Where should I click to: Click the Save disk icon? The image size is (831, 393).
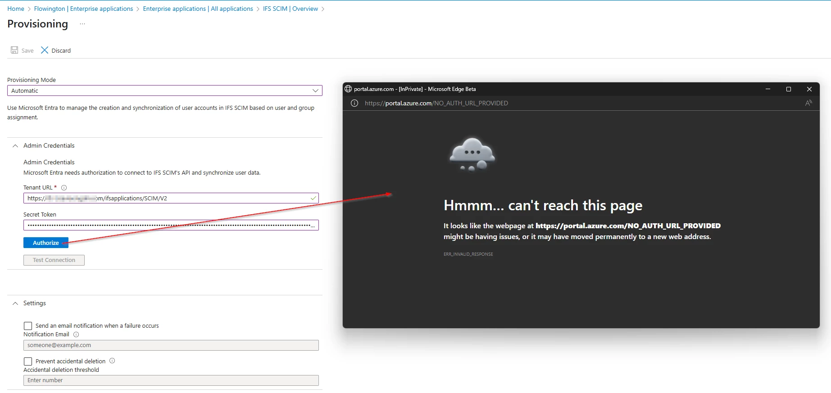click(14, 50)
